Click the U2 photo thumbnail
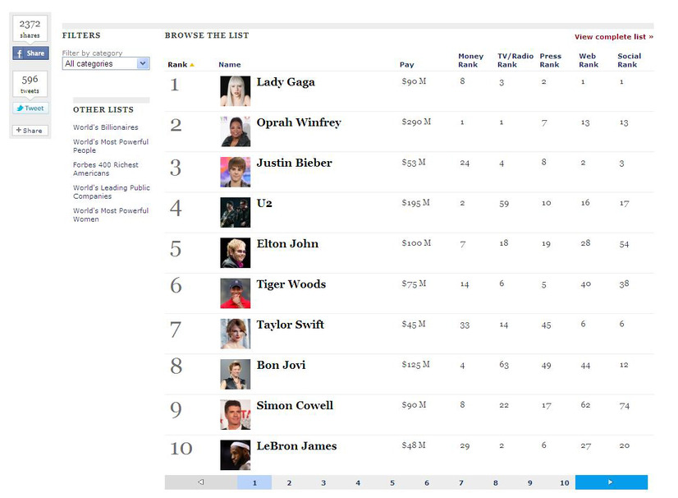The width and height of the screenshot is (678, 498). (x=236, y=212)
